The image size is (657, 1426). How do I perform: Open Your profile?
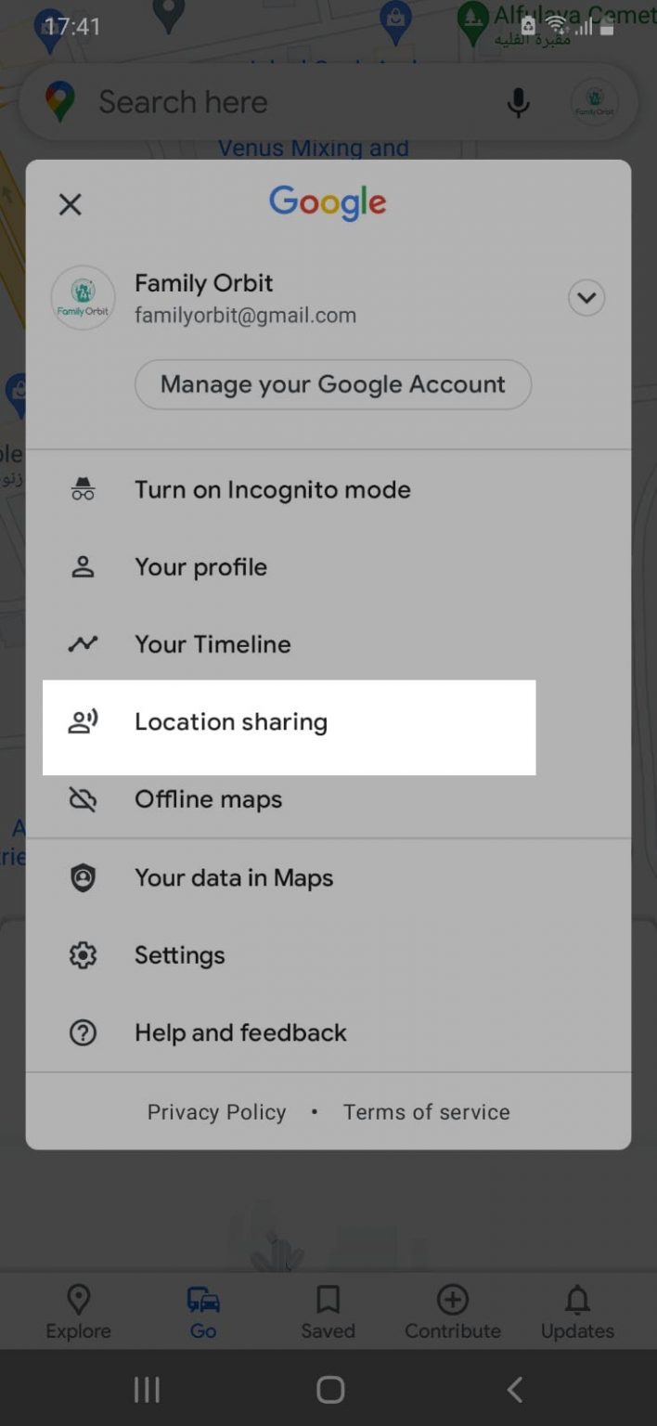tap(200, 566)
